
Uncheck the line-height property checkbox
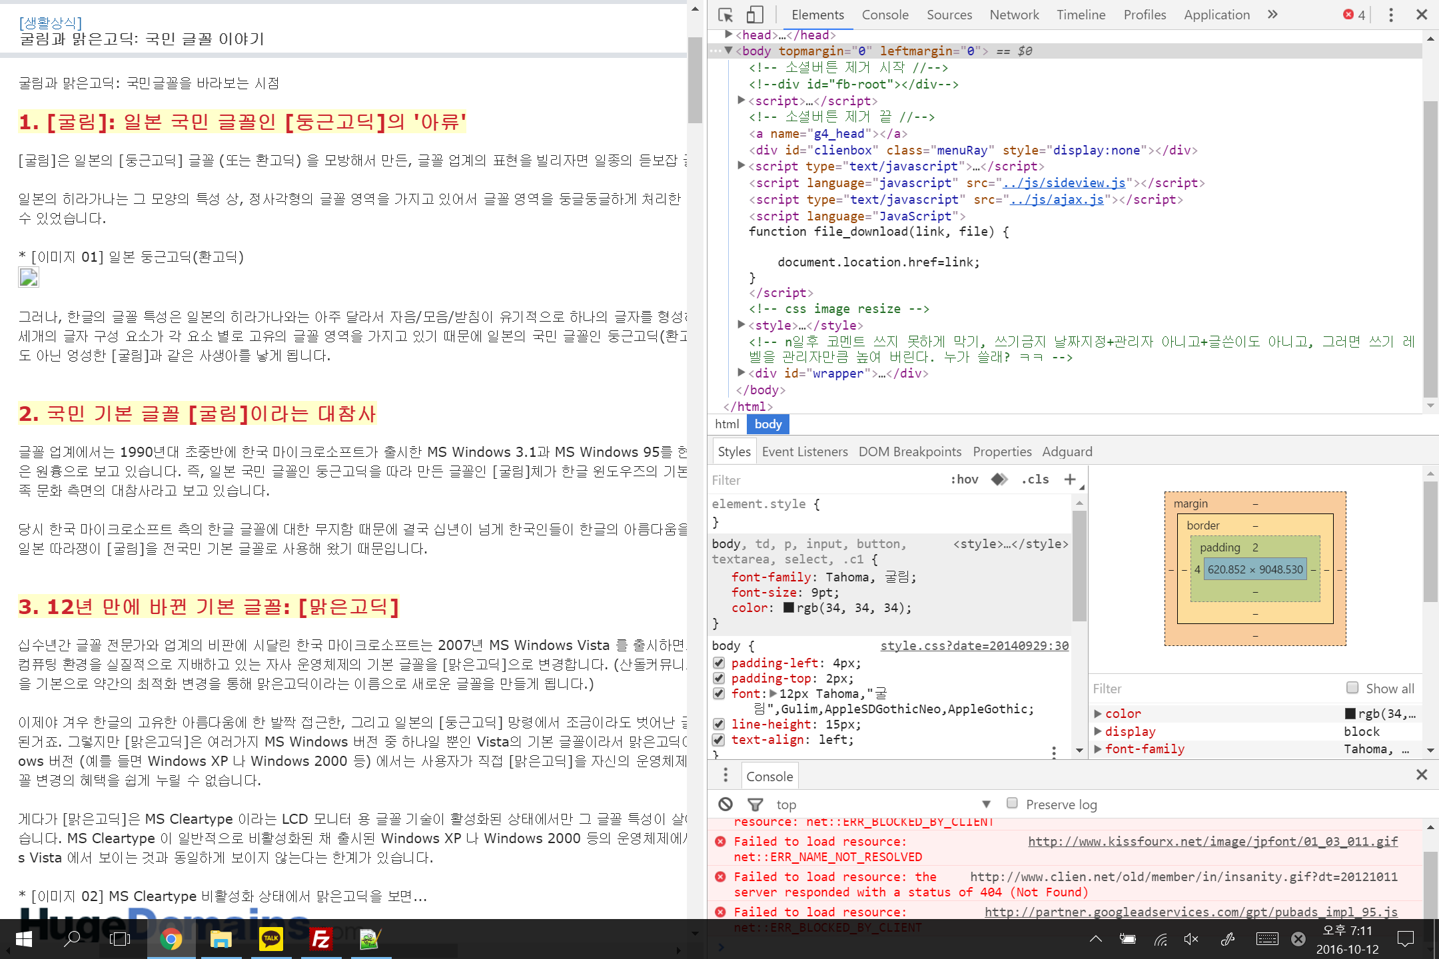[x=719, y=725]
